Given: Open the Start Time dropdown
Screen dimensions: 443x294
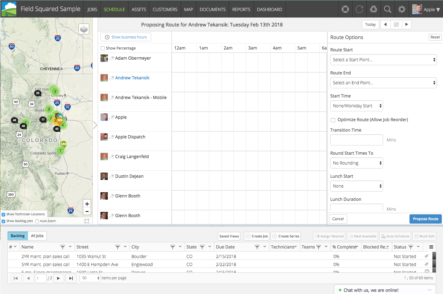Looking at the screenshot, I should [357, 106].
